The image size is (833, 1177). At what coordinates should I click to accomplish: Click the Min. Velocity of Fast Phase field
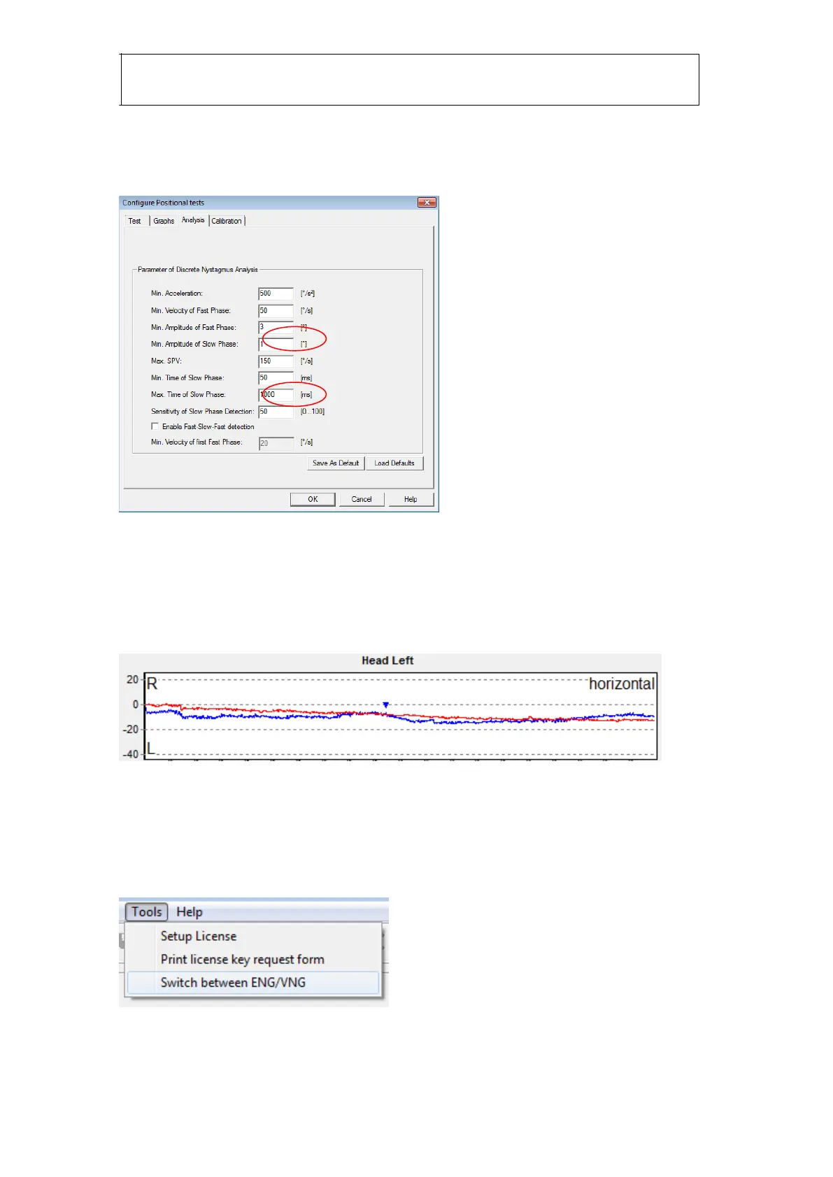(276, 310)
